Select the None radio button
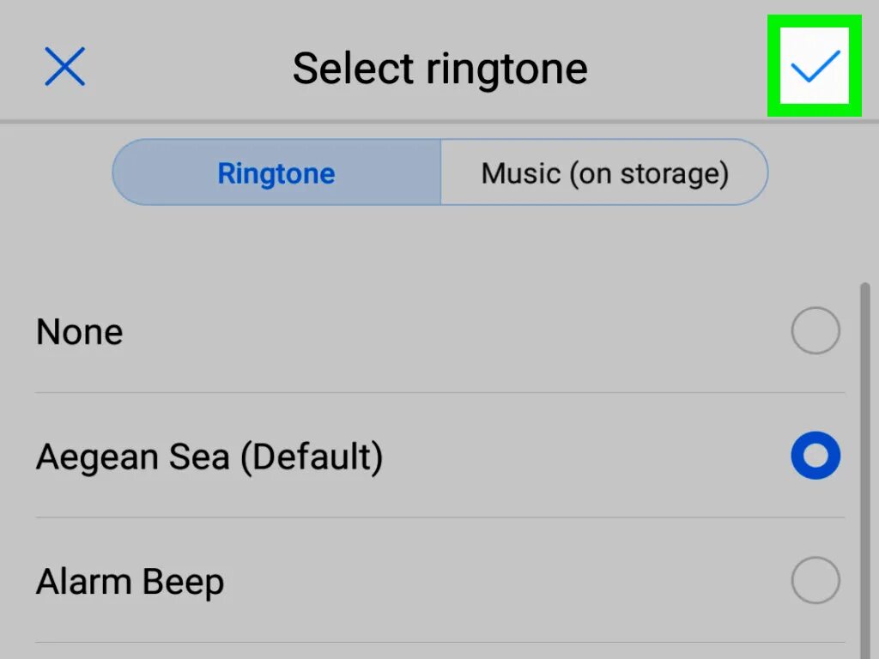 pyautogui.click(x=815, y=331)
